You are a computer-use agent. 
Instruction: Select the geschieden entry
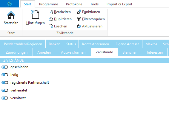19,67
